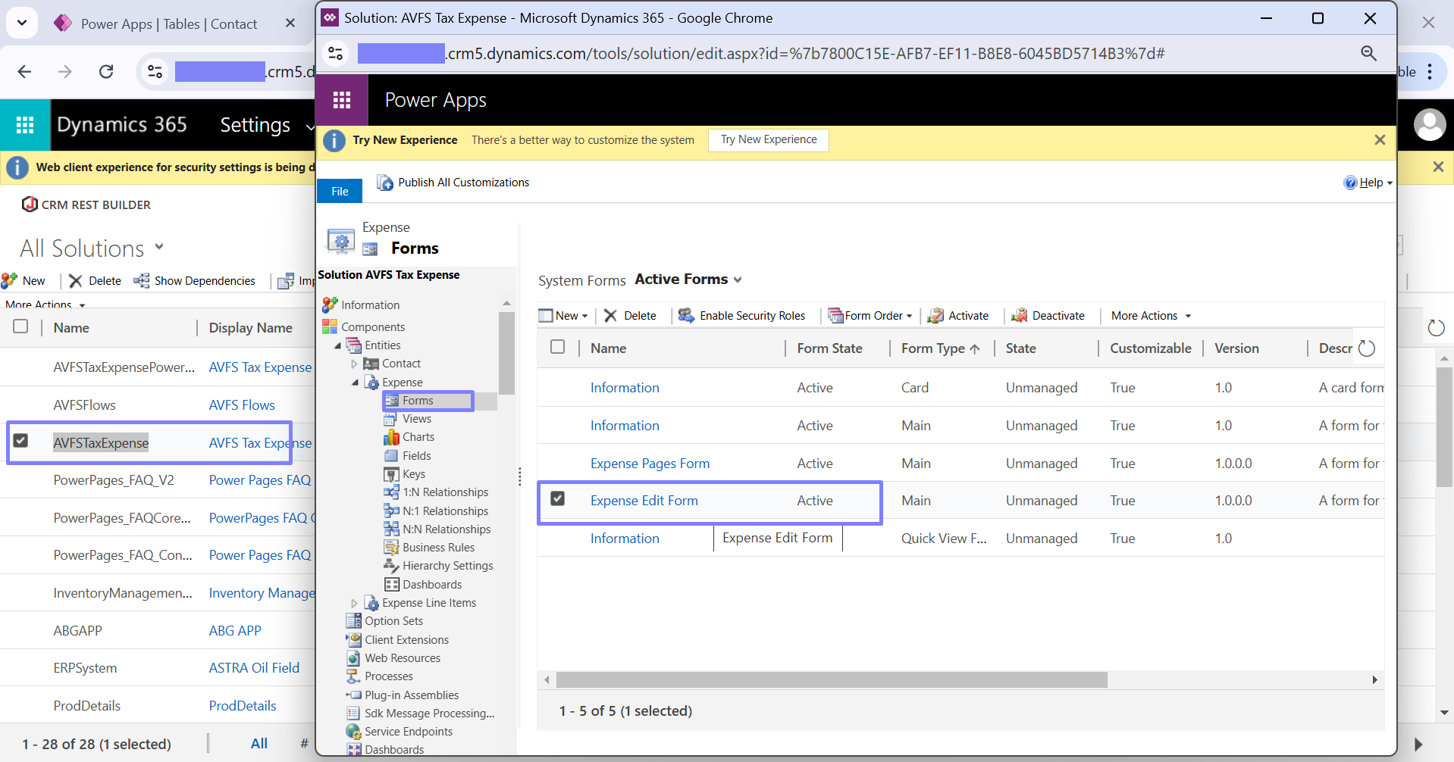Uncheck the AVFSTaxExpense solution row checkbox
Viewport: 1454px width, 762px height.
click(x=20, y=441)
